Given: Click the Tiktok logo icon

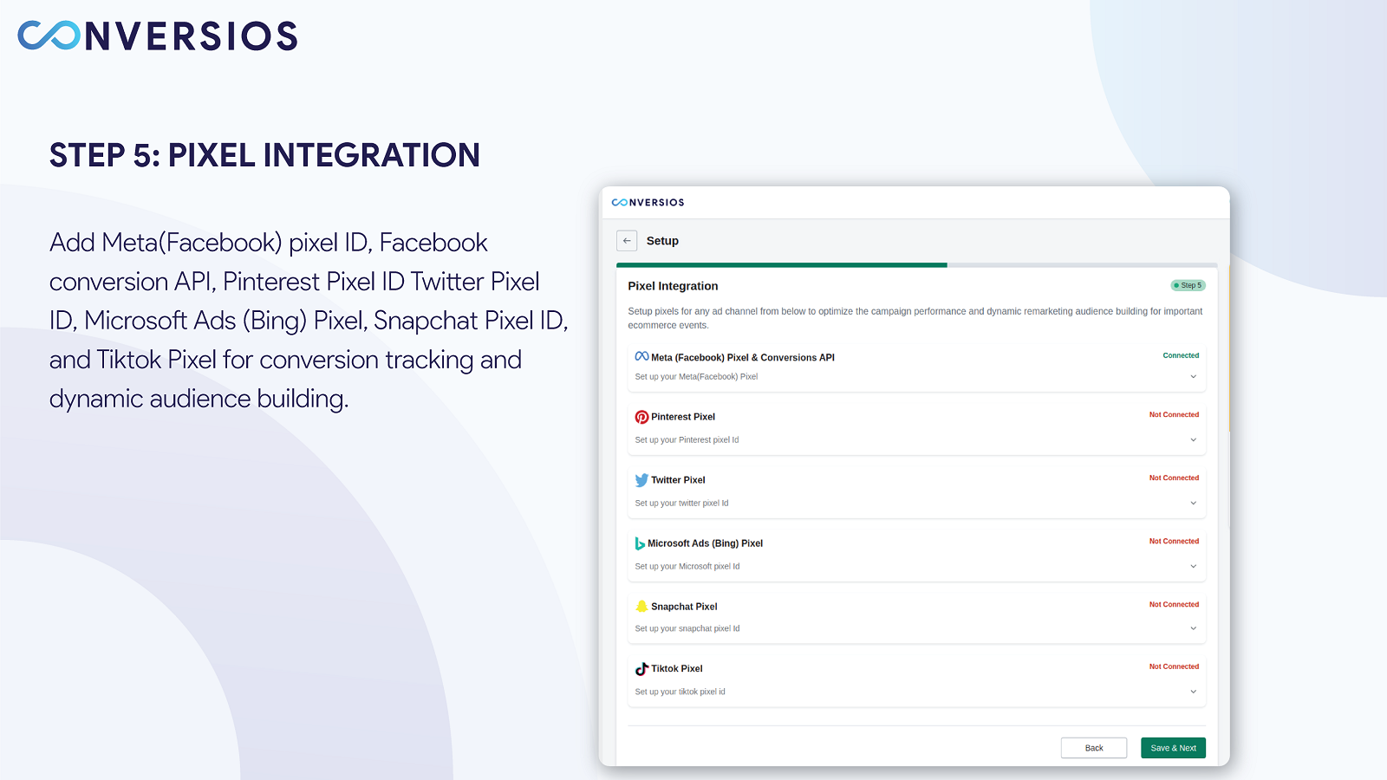Looking at the screenshot, I should pos(641,669).
